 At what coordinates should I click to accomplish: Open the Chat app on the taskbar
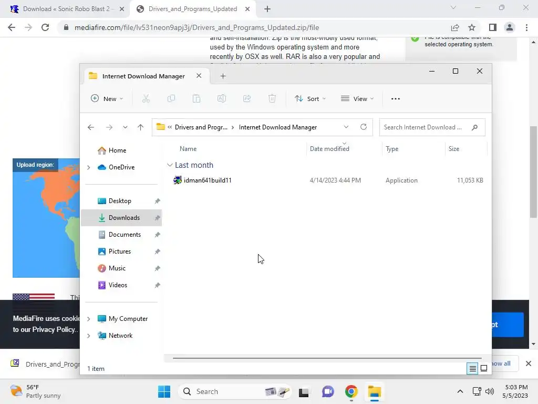pos(328,391)
